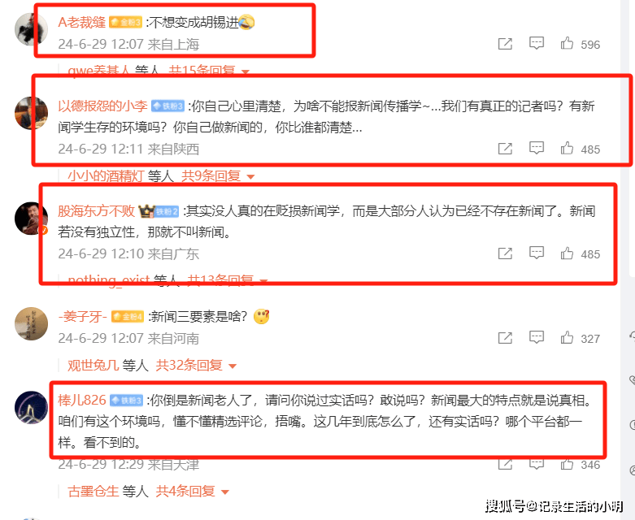Viewport: 635px width, 520px height.
Task: Share -姜子牙-'s comment about 新闻三要素
Action: pos(505,338)
